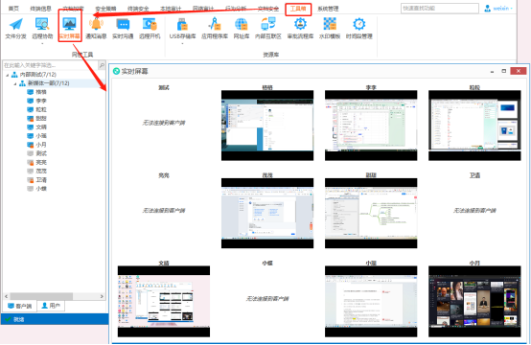Switch to the 首页 home tab
531x345 pixels.
pos(13,9)
